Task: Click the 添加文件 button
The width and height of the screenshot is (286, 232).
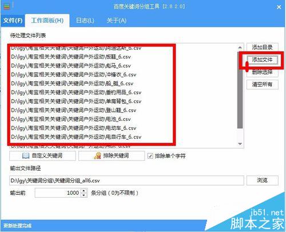Action: point(263,60)
